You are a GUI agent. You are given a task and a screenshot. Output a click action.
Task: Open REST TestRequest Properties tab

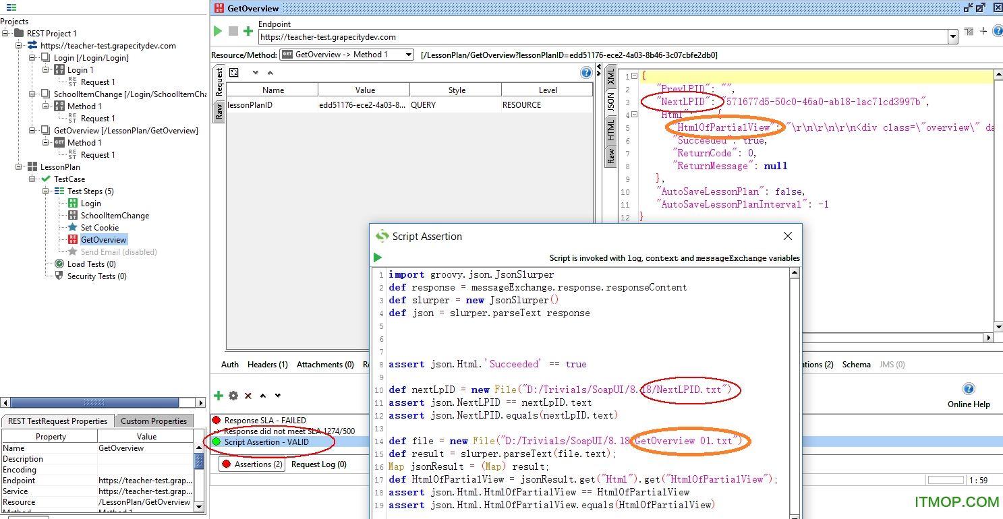coord(57,421)
